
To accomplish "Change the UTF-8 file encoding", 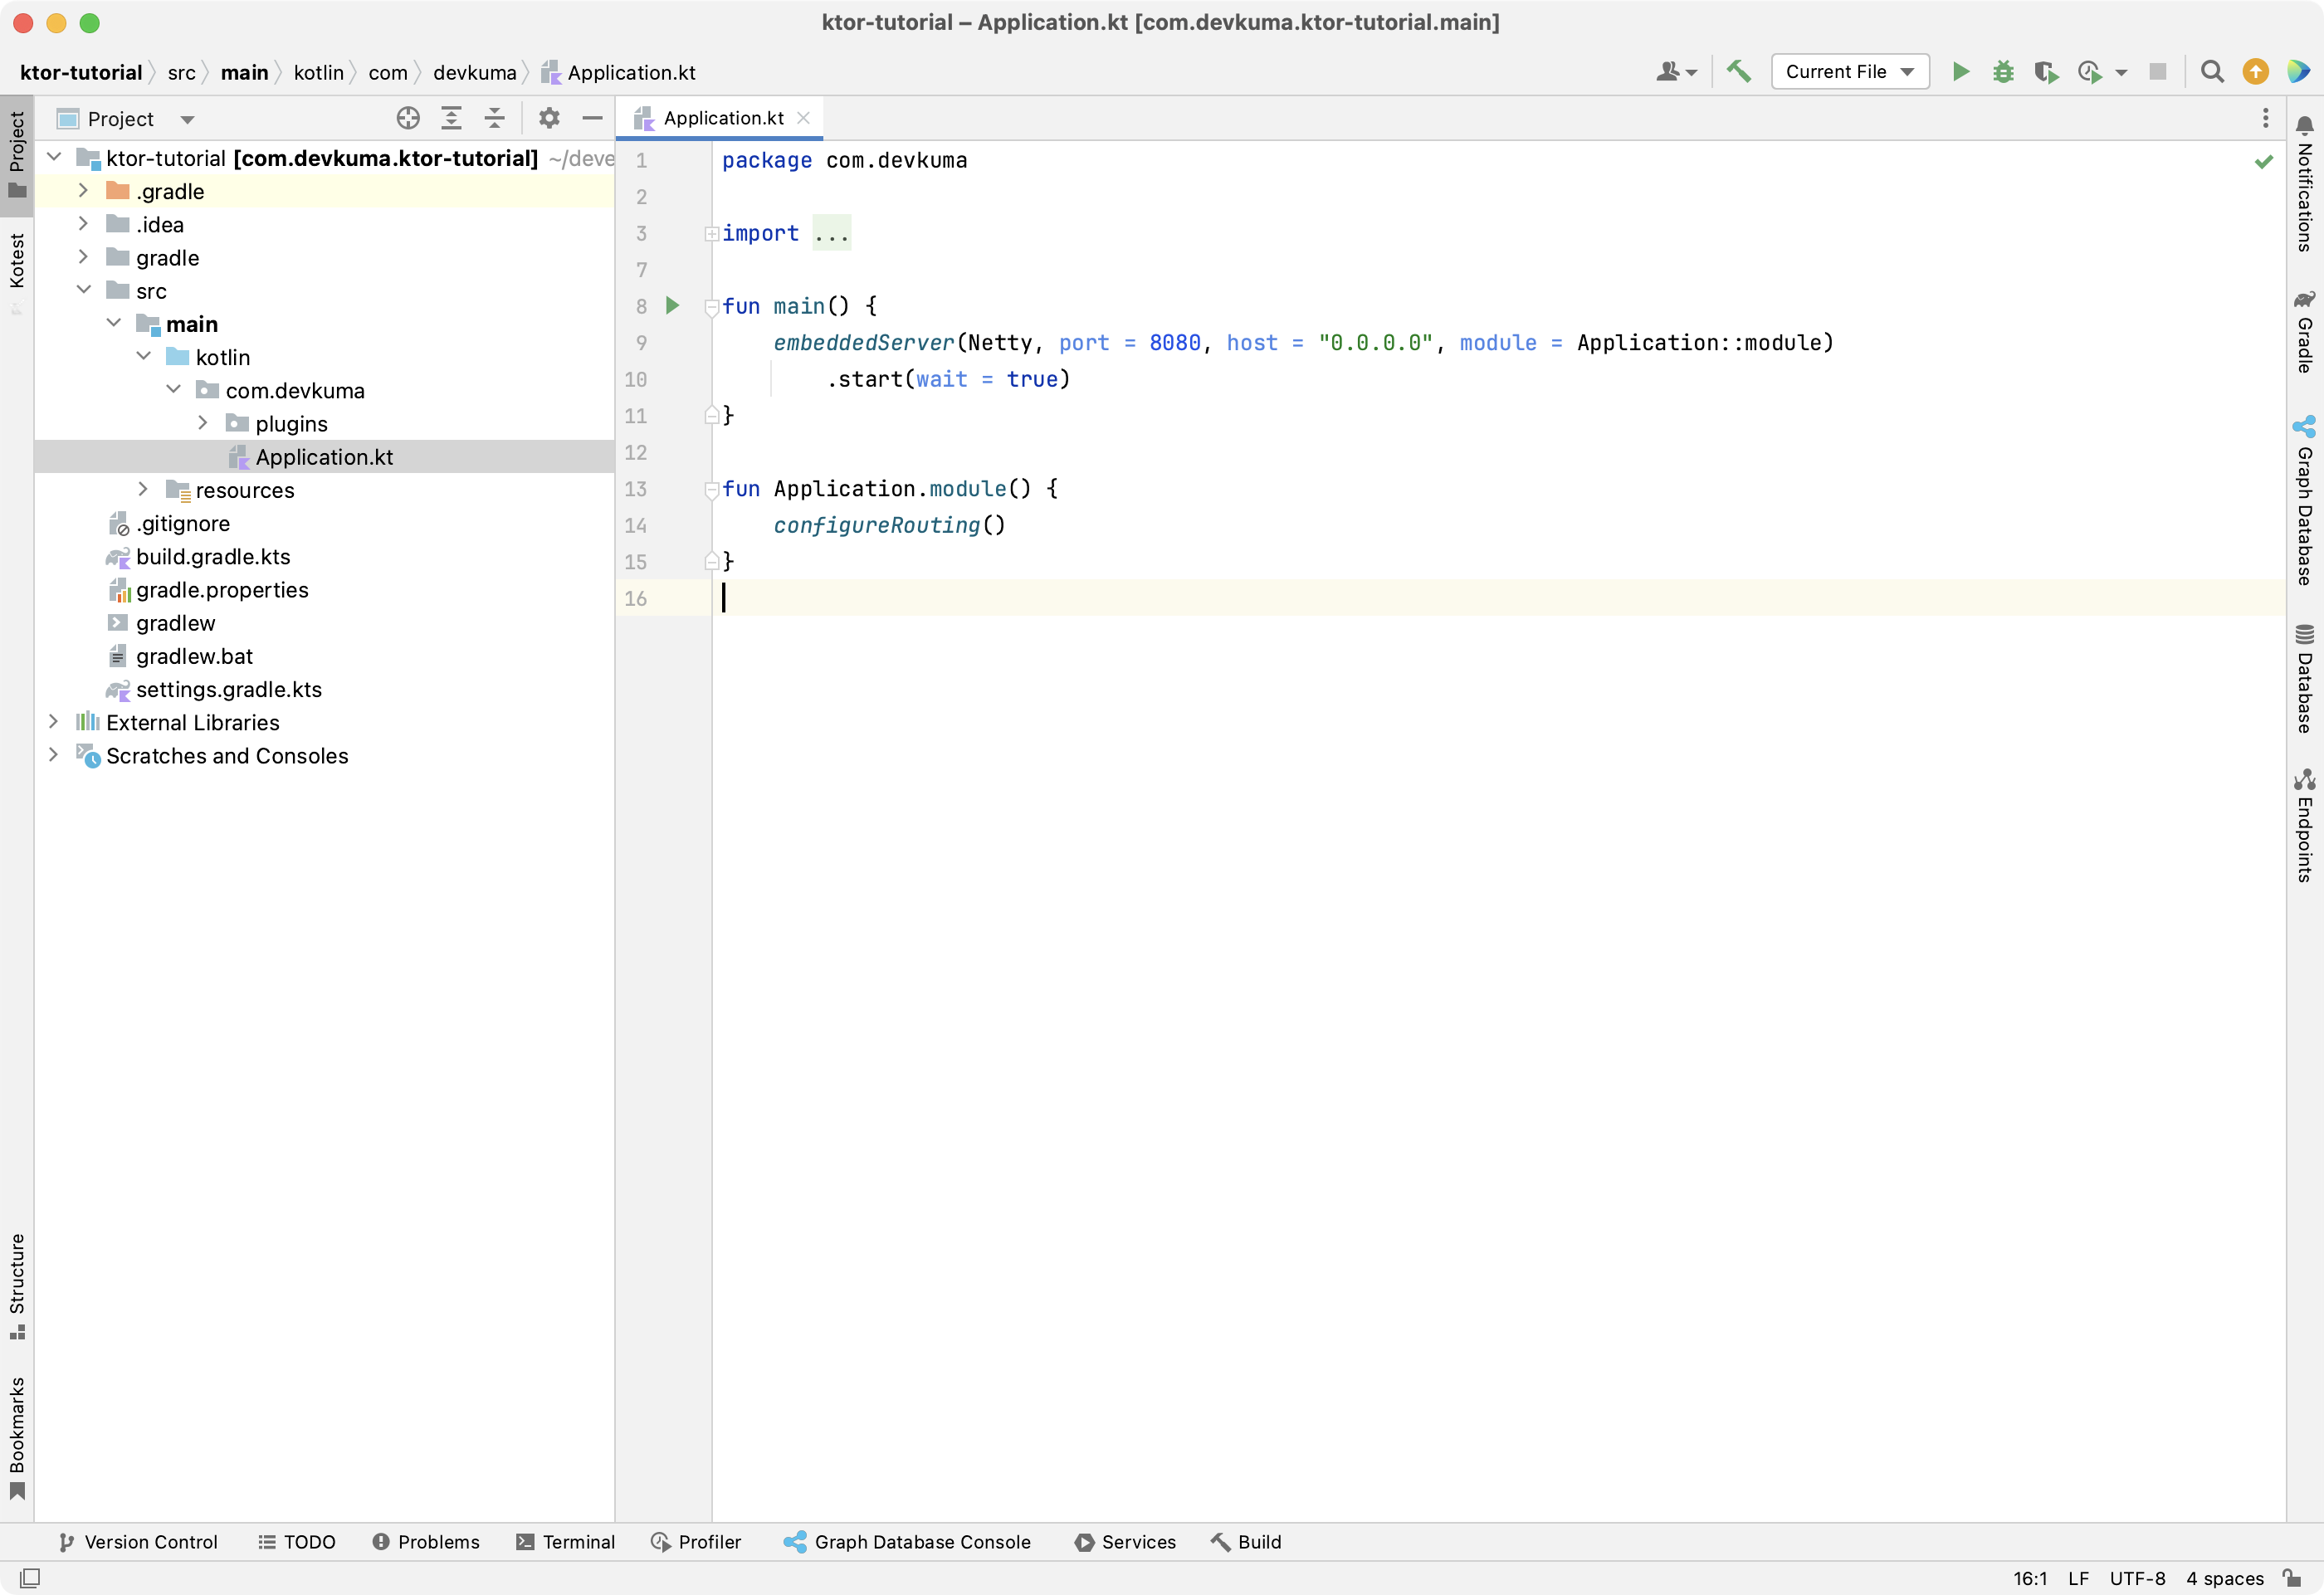I will (x=2137, y=1578).
